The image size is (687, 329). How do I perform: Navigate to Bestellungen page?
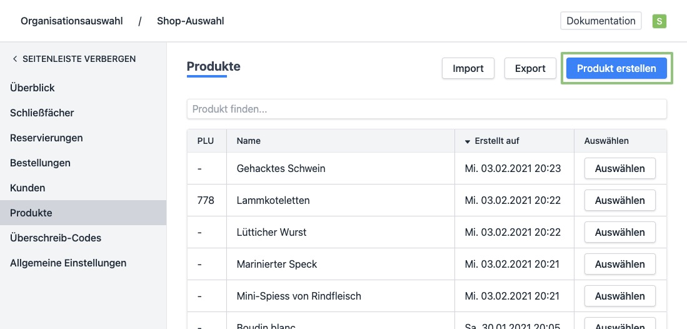point(40,163)
